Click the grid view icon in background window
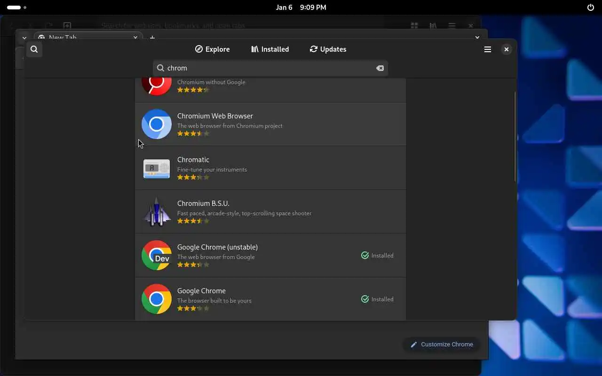The width and height of the screenshot is (602, 376). point(414,26)
